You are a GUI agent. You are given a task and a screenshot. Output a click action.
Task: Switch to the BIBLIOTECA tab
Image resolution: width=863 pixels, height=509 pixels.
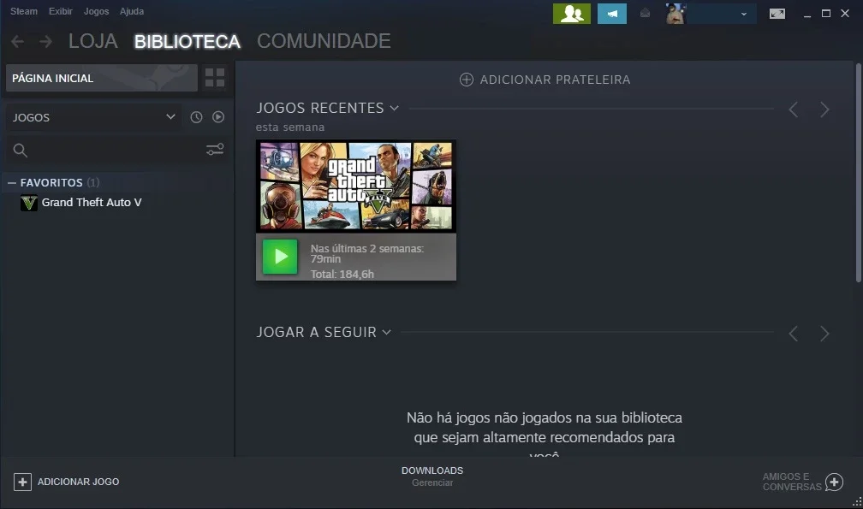click(x=187, y=41)
